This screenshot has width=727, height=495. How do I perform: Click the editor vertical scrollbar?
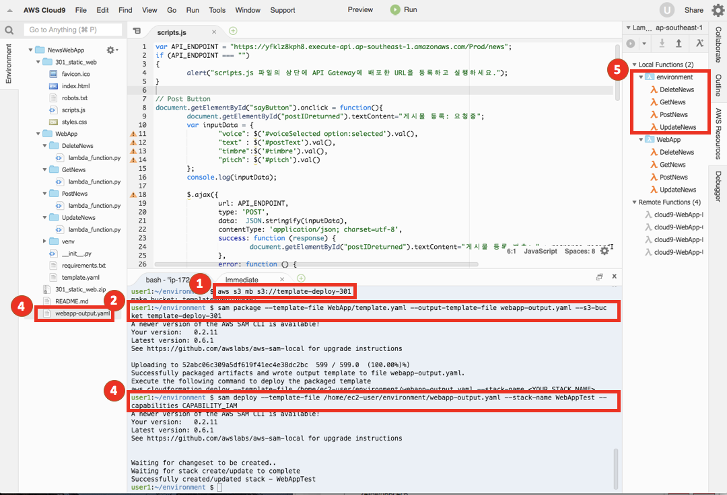[617, 72]
